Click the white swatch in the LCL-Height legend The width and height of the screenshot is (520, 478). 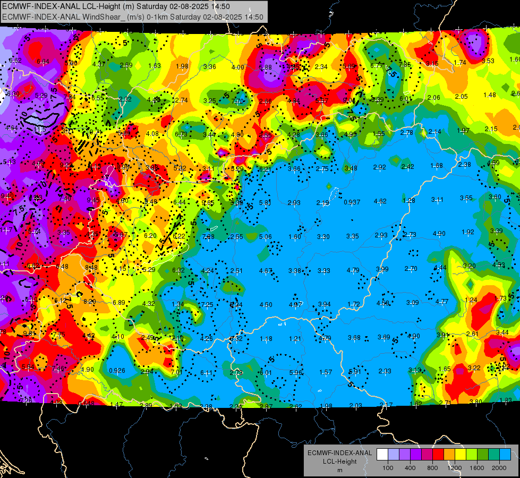[x=382, y=455]
